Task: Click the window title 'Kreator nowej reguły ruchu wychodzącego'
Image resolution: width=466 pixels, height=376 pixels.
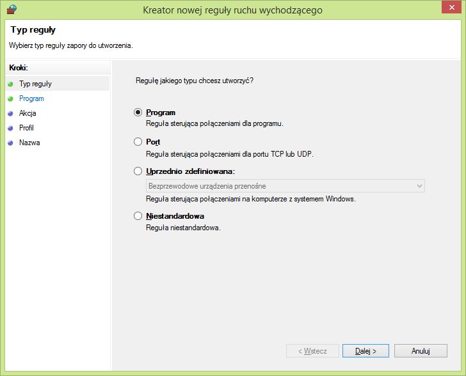Action: (232, 10)
